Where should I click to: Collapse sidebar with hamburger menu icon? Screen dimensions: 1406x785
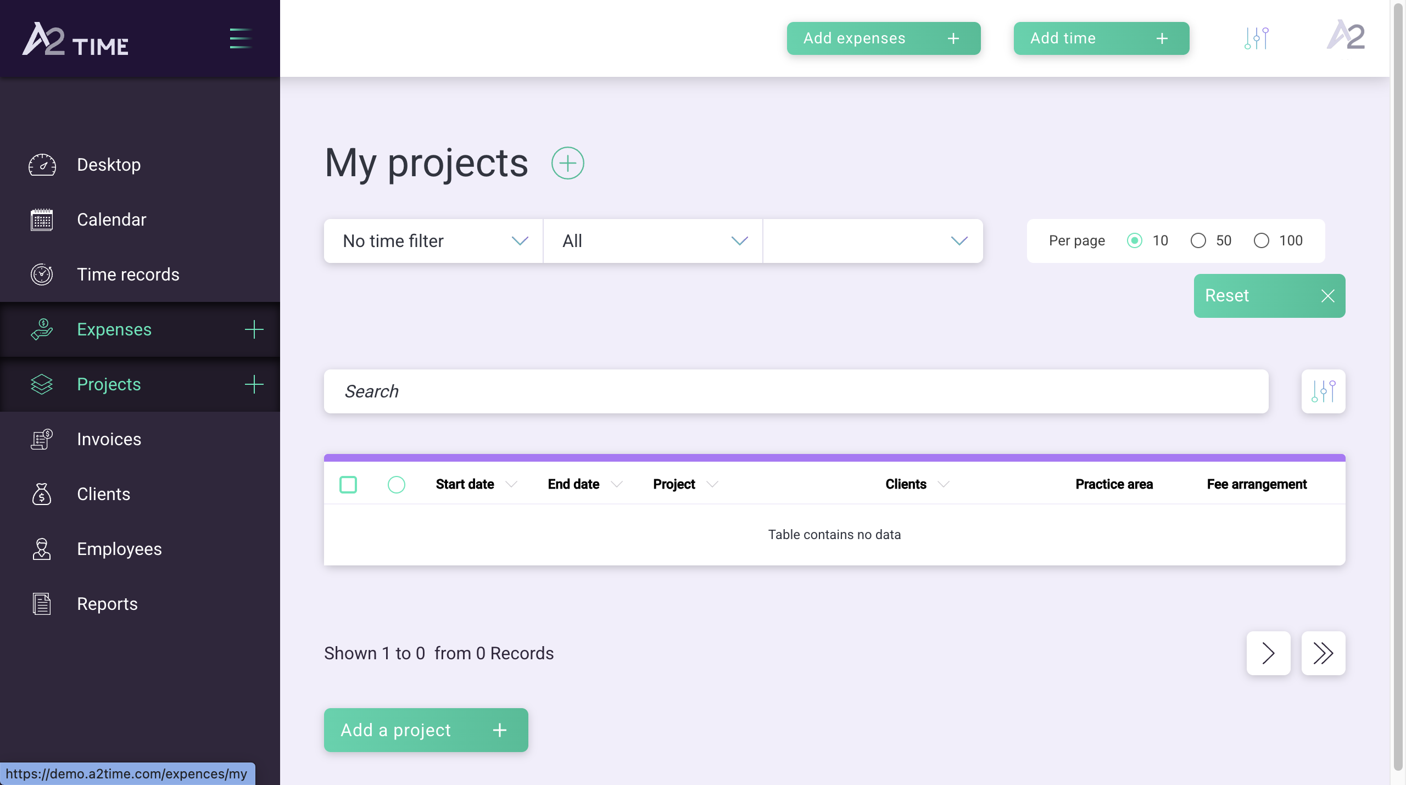[x=241, y=38]
